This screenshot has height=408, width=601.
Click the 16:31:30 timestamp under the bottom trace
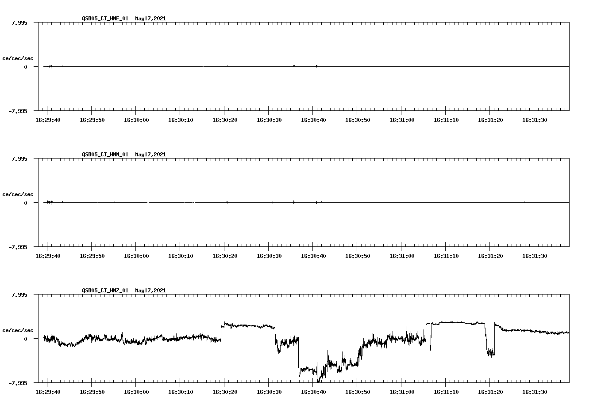(534, 391)
